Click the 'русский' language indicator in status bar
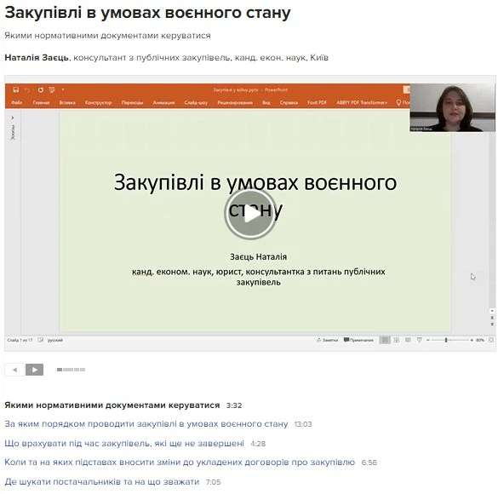Viewport: 498px width, 494px height. pyautogui.click(x=55, y=340)
